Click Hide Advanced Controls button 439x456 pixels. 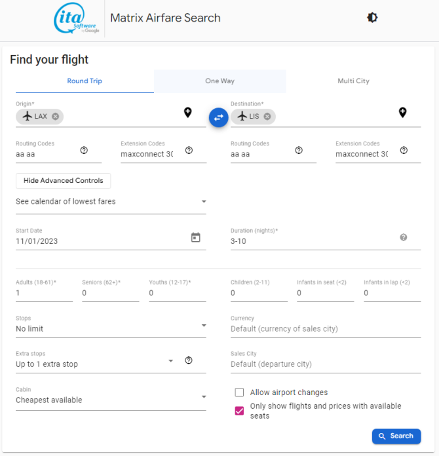click(63, 181)
